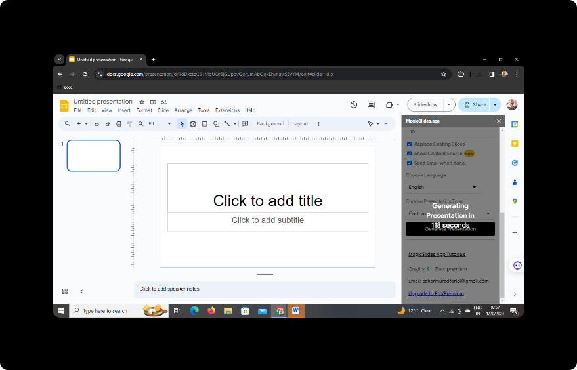Open Contacts side panel
Screen dimensions: 577x370
515,182
